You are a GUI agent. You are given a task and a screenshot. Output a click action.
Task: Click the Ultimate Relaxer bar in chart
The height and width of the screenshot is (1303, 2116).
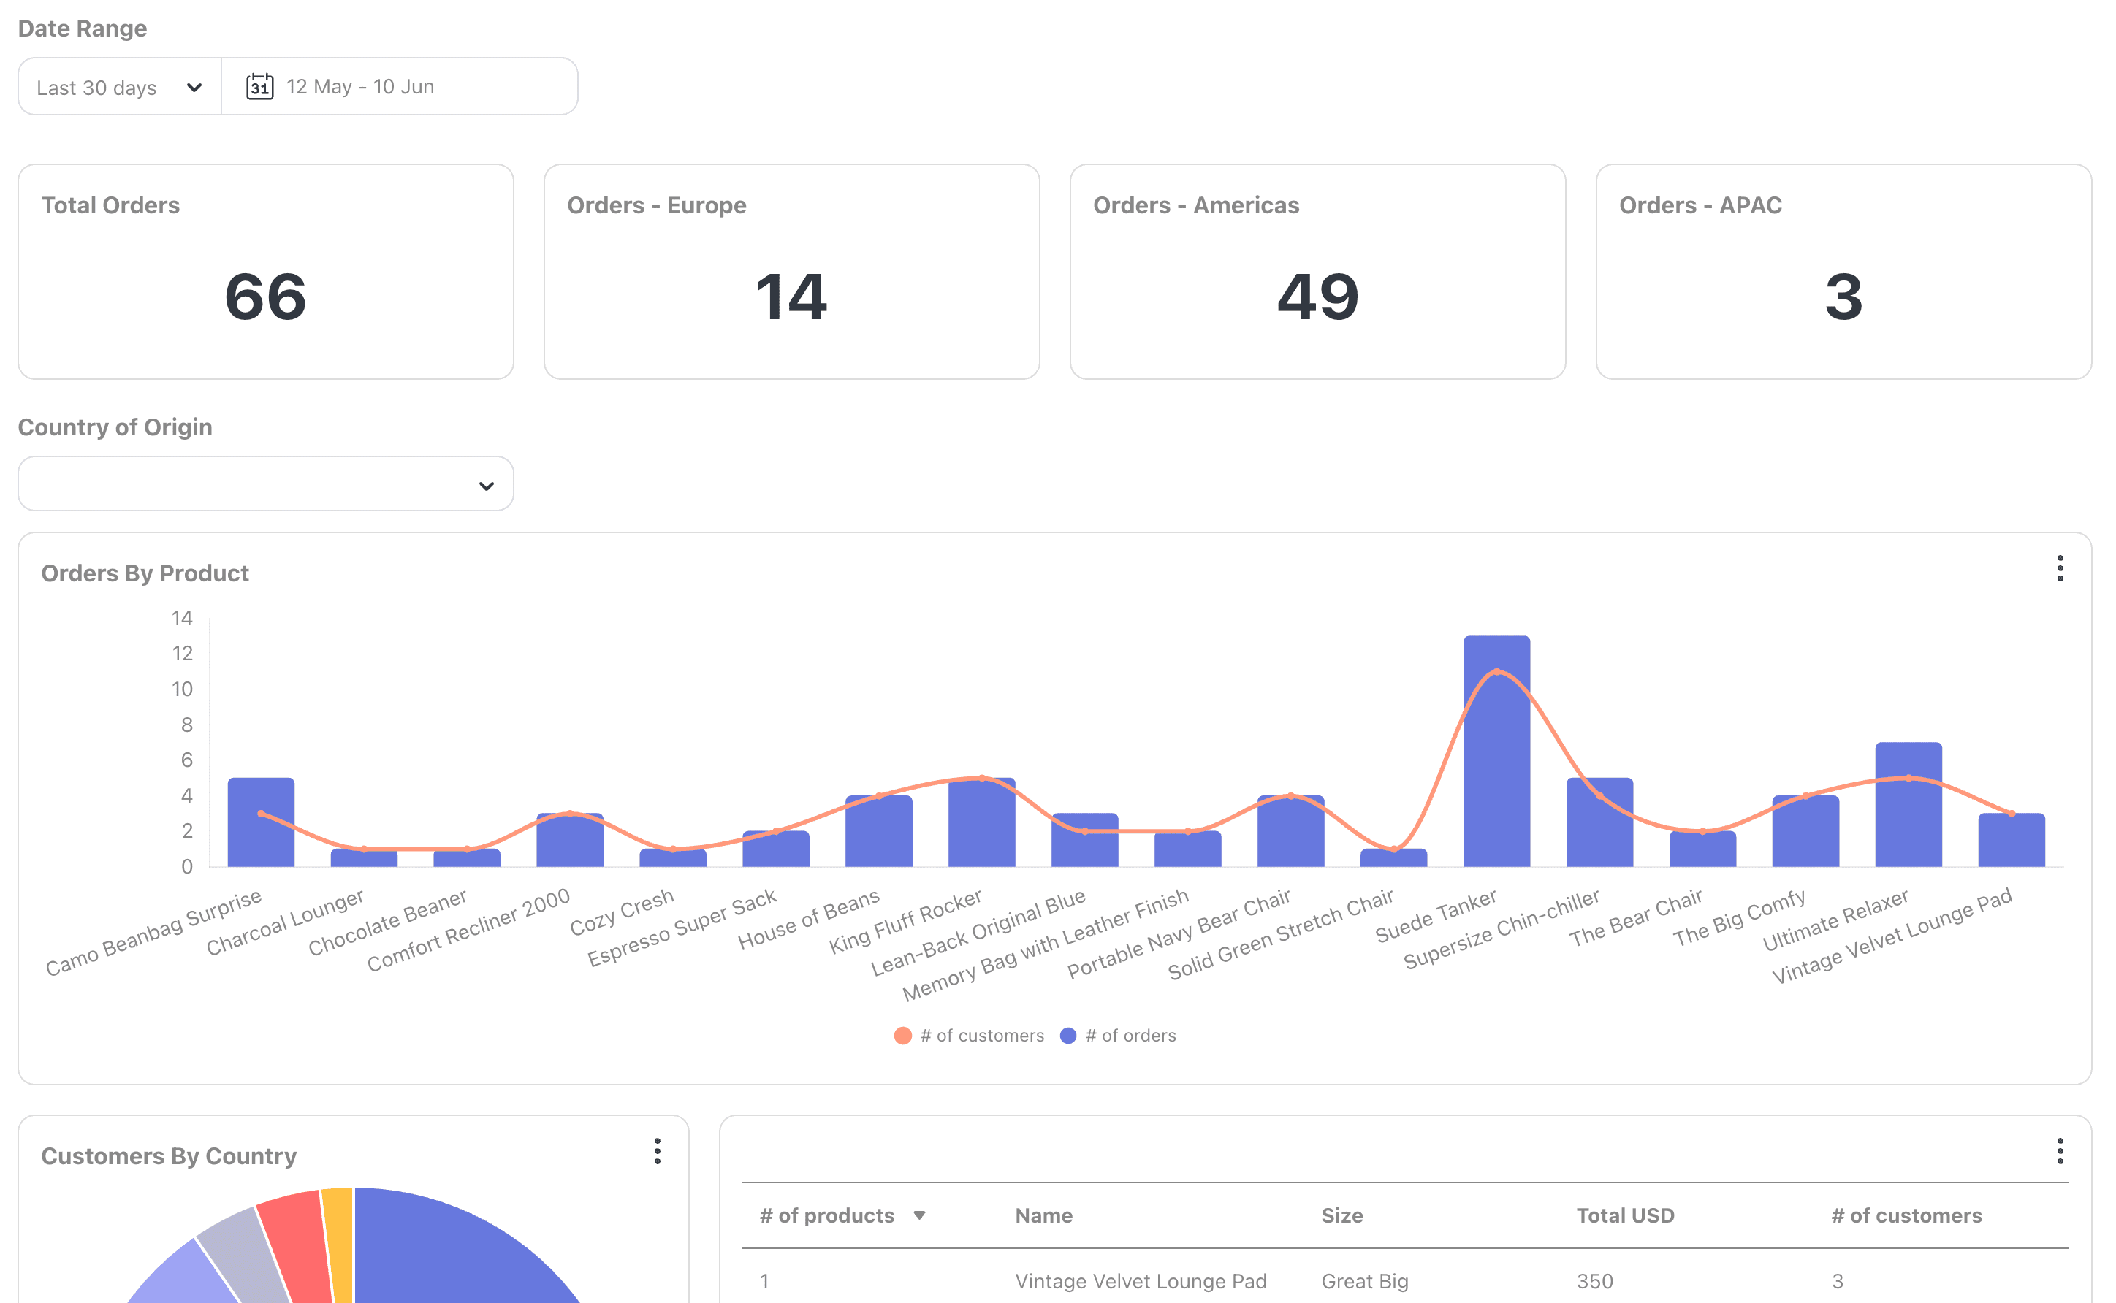[x=1908, y=804]
